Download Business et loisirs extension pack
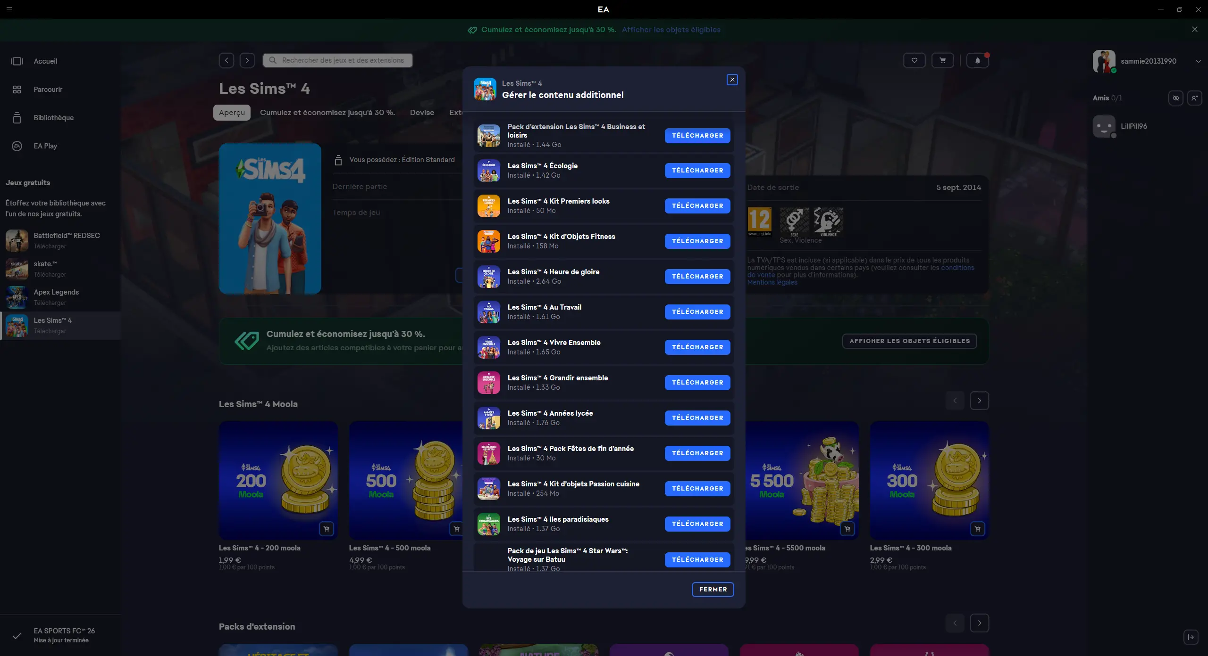The image size is (1208, 656). 697,136
